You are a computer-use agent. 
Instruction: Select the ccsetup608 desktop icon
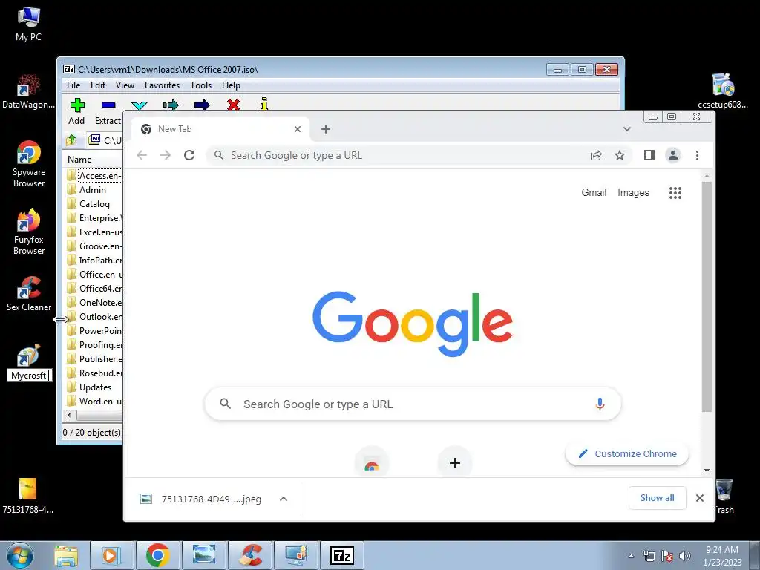tap(723, 91)
